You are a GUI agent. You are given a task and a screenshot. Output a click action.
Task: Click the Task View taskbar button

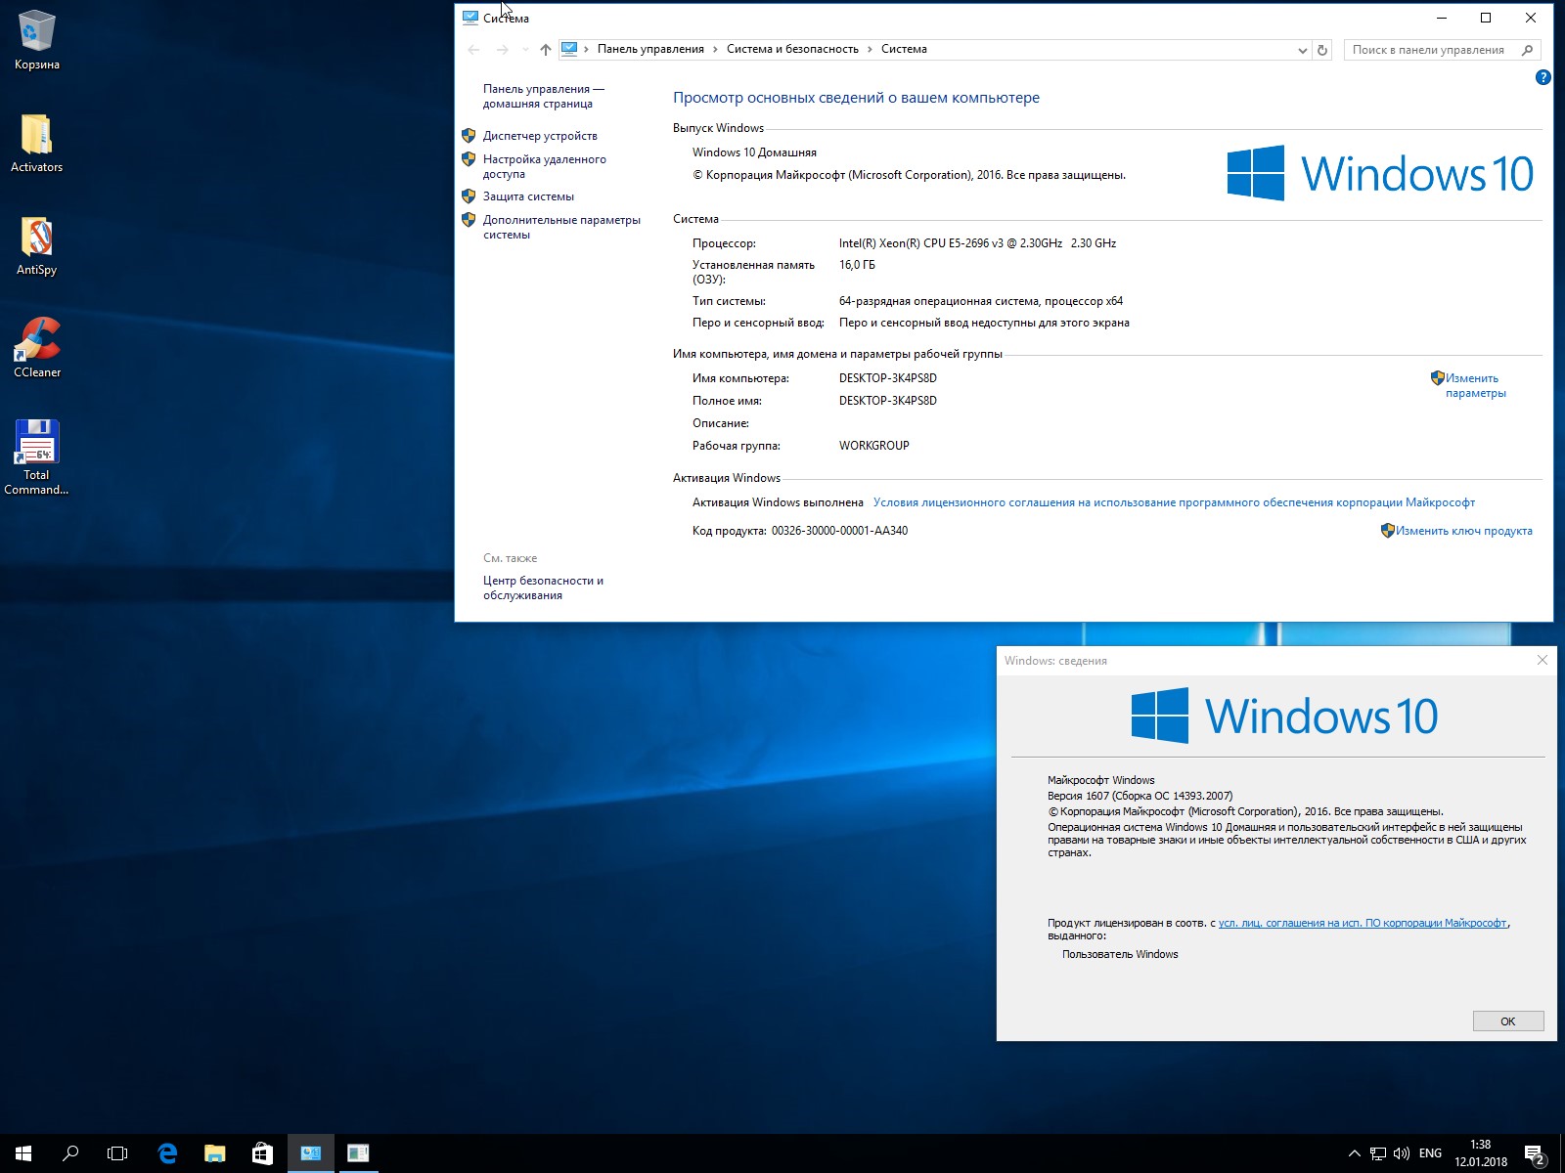(x=117, y=1153)
